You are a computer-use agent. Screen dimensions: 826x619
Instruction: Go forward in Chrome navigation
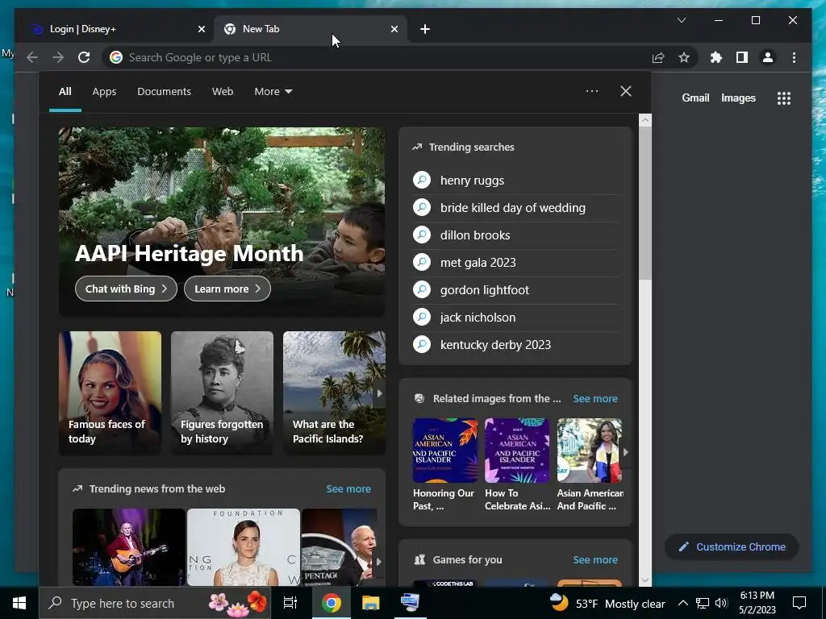click(x=58, y=57)
